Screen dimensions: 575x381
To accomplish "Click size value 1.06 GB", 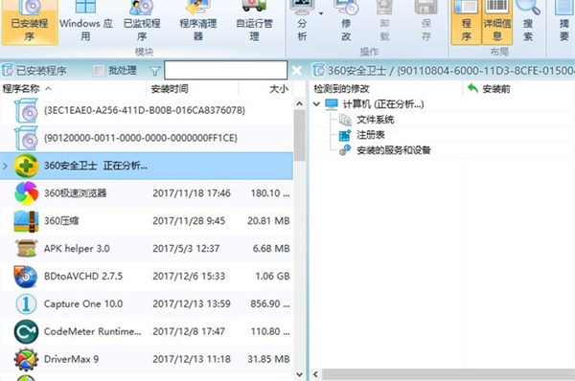I will (272, 277).
